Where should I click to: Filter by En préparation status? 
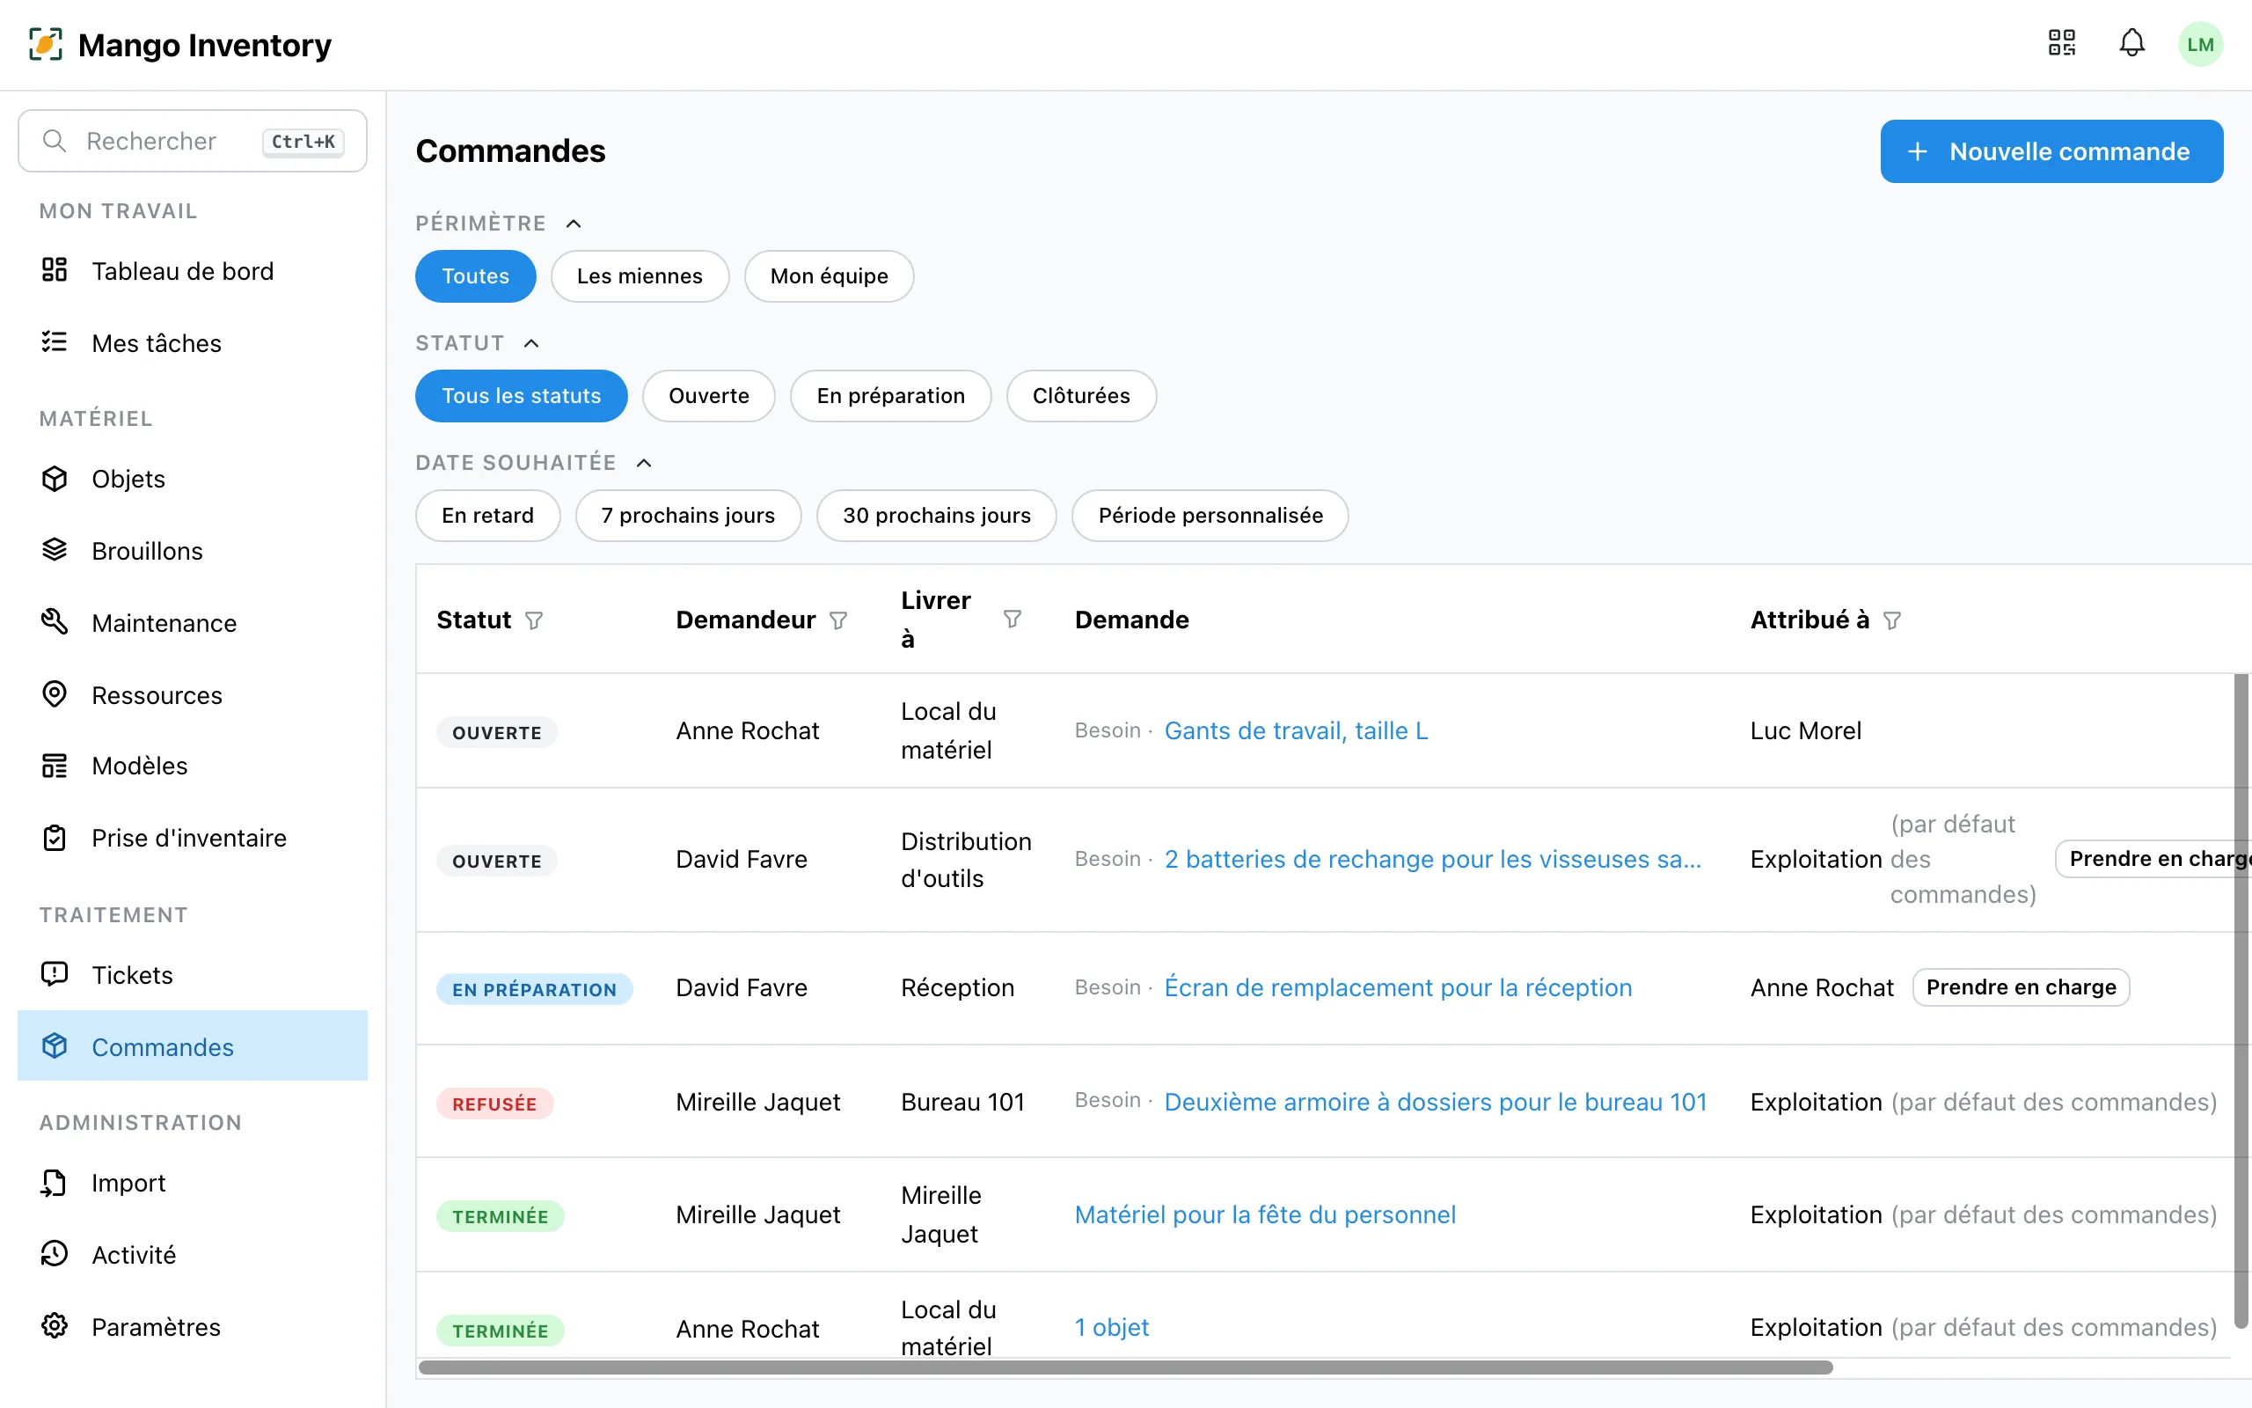point(890,396)
